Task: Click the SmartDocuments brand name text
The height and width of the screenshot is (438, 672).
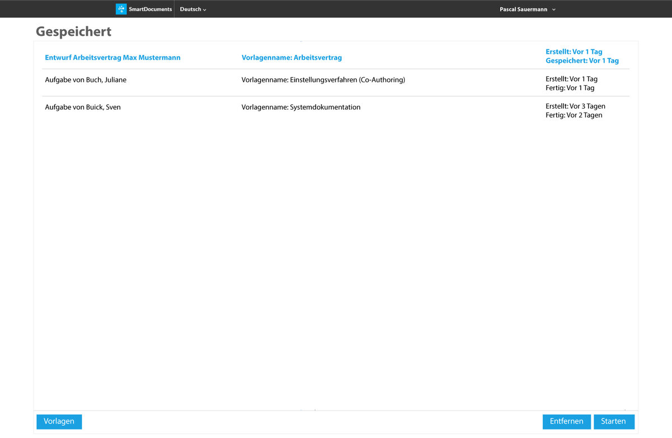Action: click(x=150, y=9)
